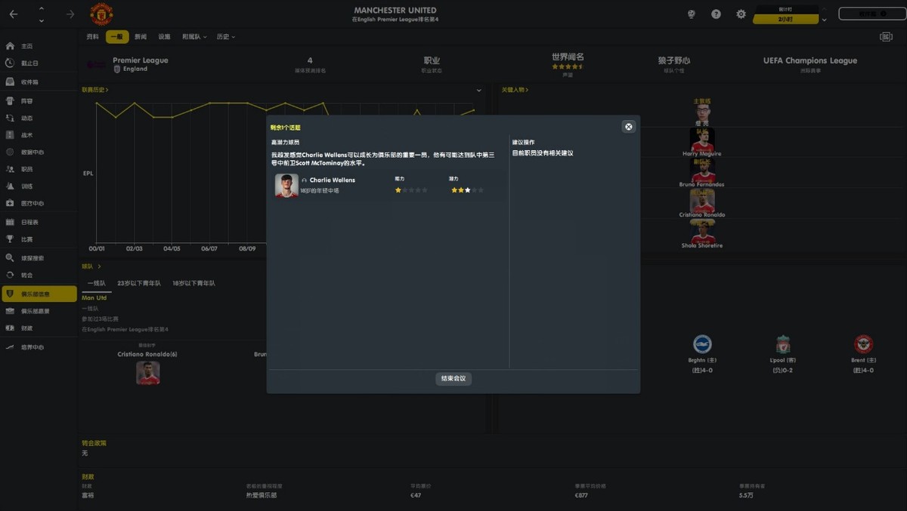Click the yellow 2小时 continue button

785,18
